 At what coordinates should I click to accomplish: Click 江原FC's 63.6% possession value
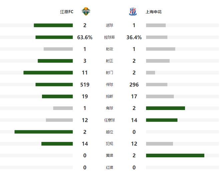(85, 37)
